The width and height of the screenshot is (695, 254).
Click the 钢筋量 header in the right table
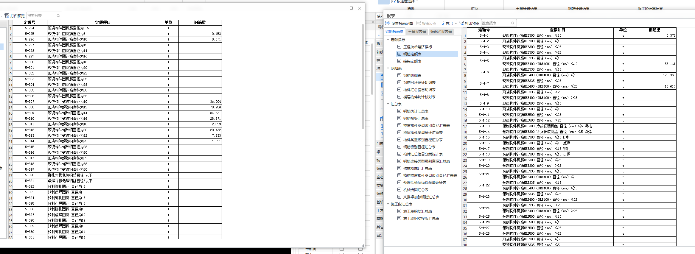654,30
